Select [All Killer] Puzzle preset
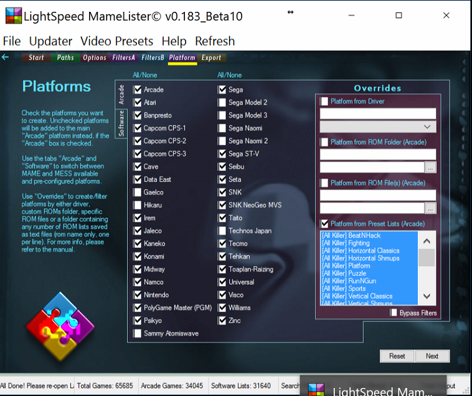 pyautogui.click(x=369, y=273)
